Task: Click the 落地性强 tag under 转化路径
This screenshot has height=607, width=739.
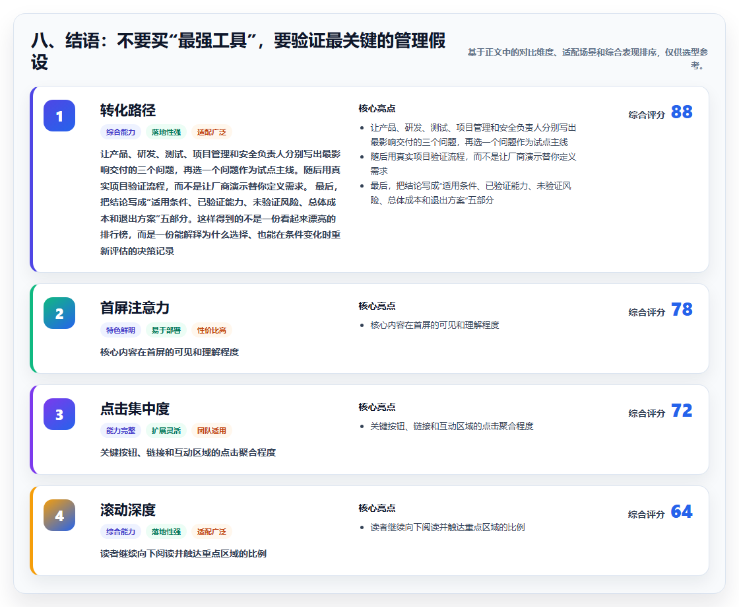Action: click(166, 132)
